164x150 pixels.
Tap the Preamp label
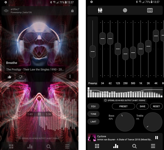pyautogui.click(x=93, y=83)
